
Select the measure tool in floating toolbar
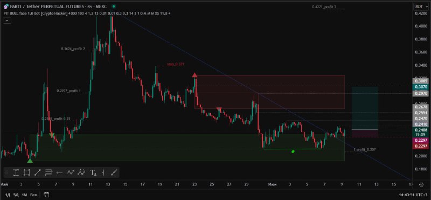[x=16, y=173]
